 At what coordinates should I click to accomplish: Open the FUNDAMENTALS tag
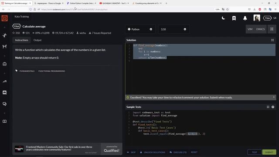[27, 71]
